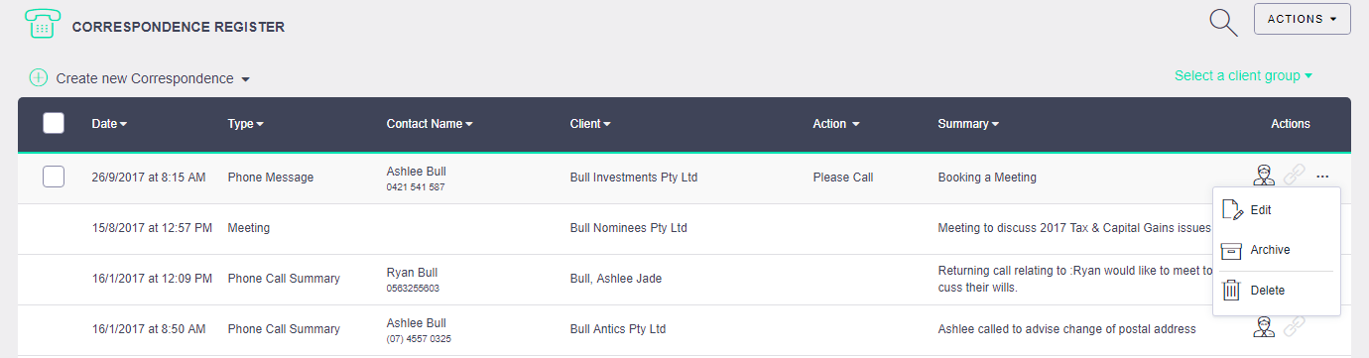Click the contact person icon in last row

pos(1263,327)
